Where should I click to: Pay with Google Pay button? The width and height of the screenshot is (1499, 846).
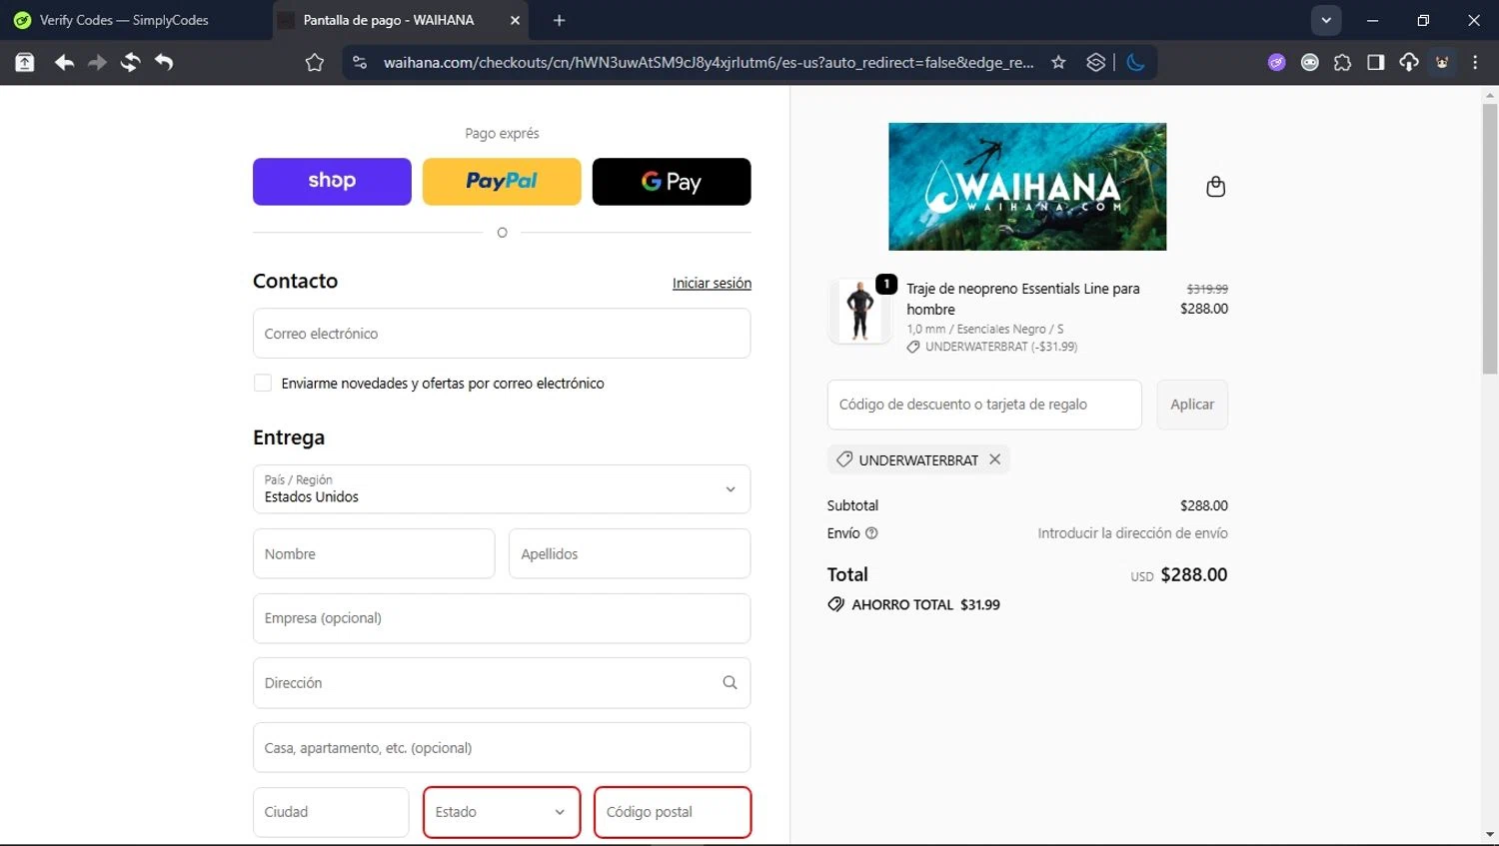point(672,182)
